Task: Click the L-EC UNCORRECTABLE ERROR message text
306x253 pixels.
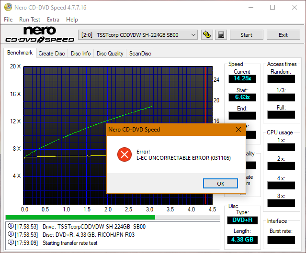Action: point(183,158)
